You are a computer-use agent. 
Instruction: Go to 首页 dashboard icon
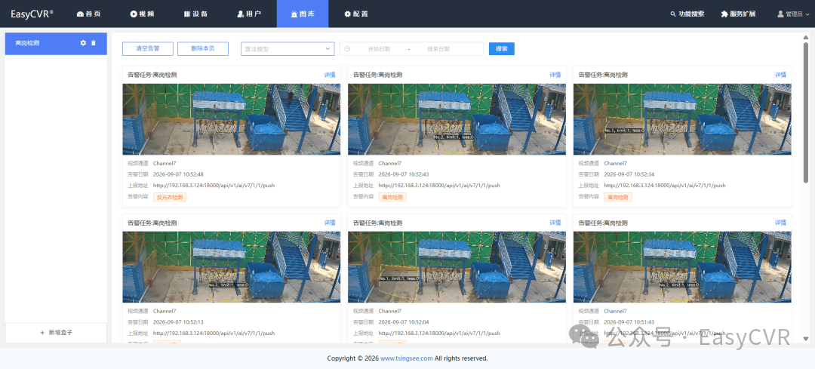tap(80, 14)
